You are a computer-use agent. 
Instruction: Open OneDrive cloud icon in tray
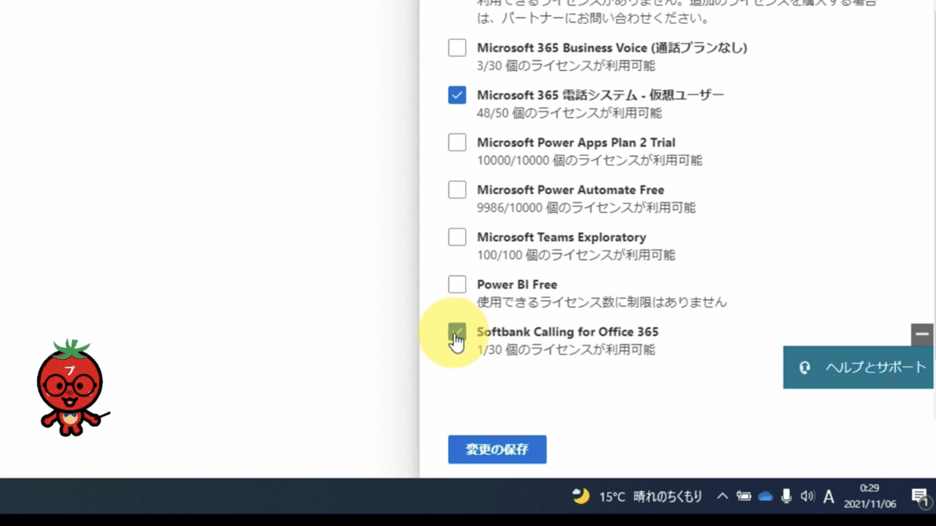[765, 496]
